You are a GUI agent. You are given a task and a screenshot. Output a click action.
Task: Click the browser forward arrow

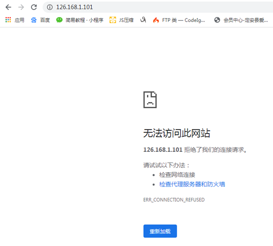point(21,7)
